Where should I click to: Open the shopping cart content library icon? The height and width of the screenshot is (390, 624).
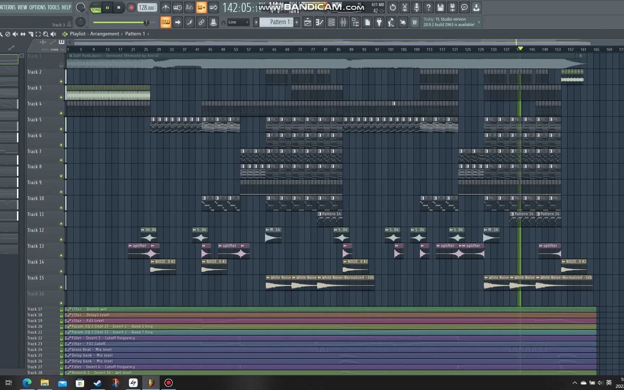[x=415, y=22]
